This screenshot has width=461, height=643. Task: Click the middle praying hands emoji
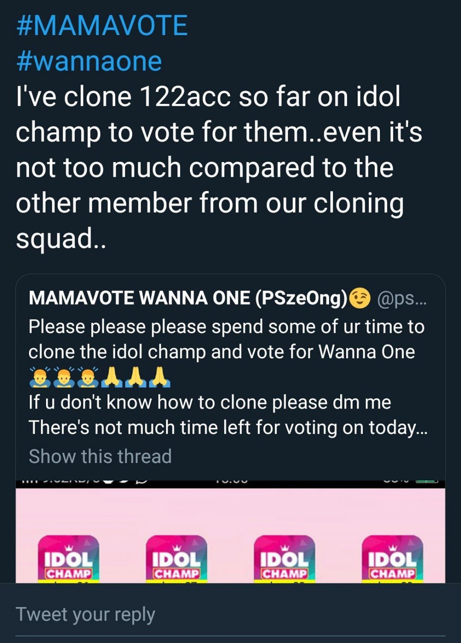136,377
